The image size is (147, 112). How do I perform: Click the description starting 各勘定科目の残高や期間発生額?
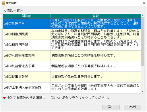tap(96, 34)
